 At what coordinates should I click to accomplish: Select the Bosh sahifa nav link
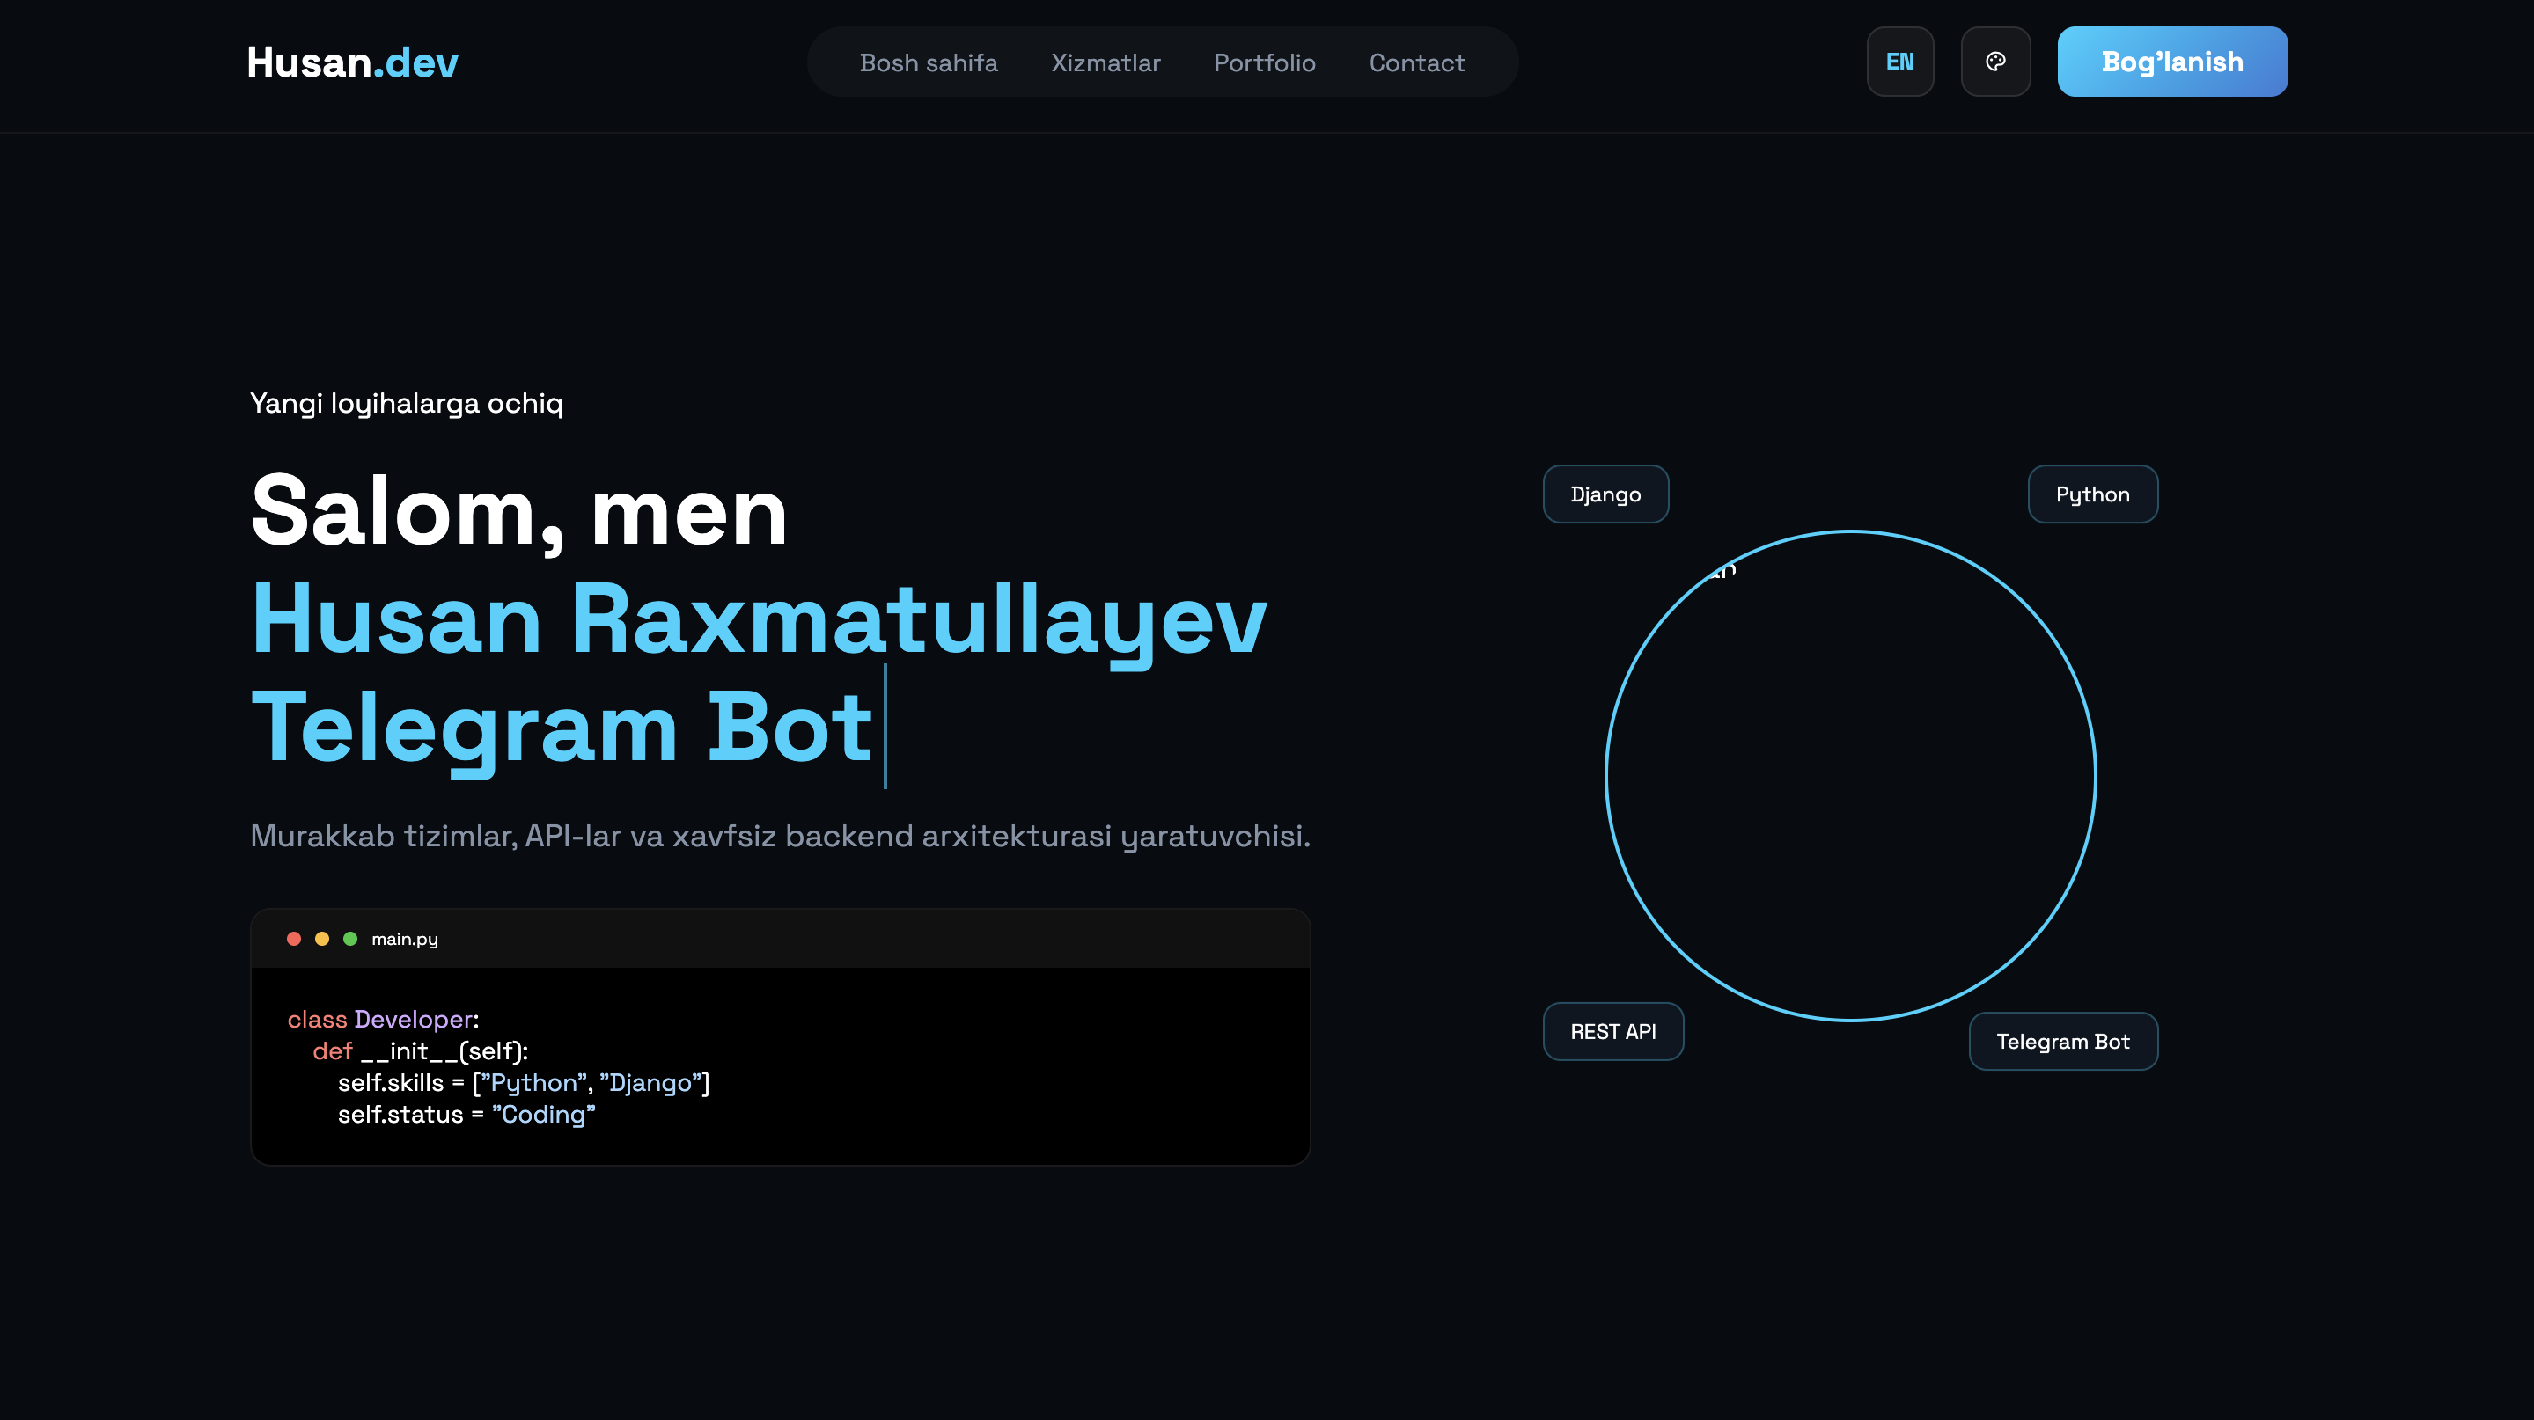pyautogui.click(x=929, y=62)
